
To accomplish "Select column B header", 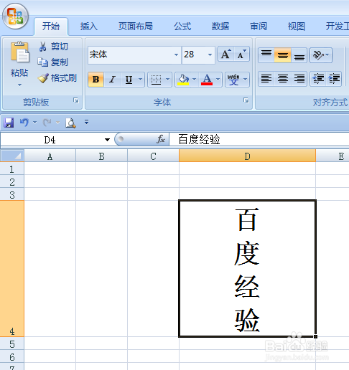I will pos(101,156).
